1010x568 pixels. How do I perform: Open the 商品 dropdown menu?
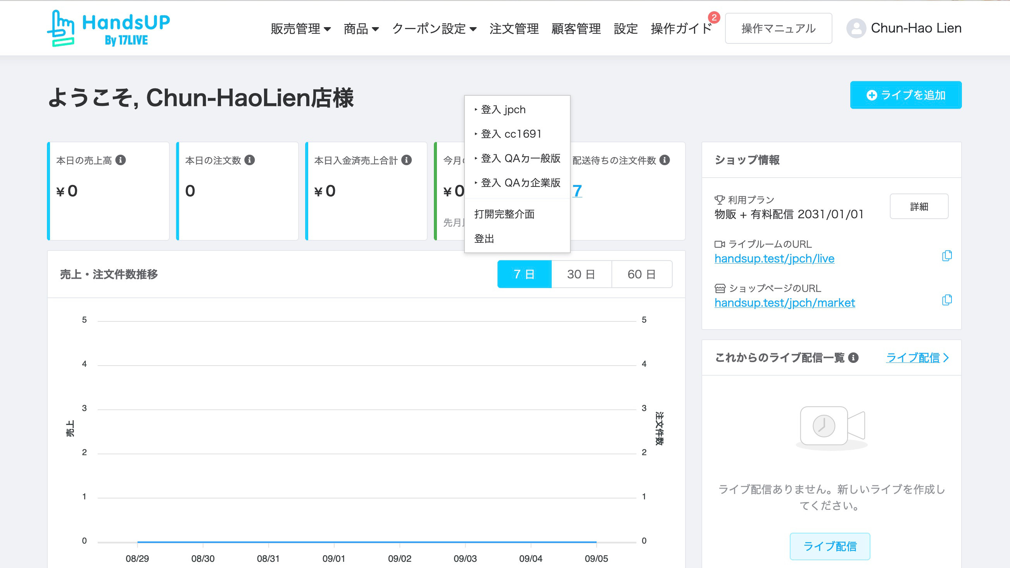pos(361,29)
